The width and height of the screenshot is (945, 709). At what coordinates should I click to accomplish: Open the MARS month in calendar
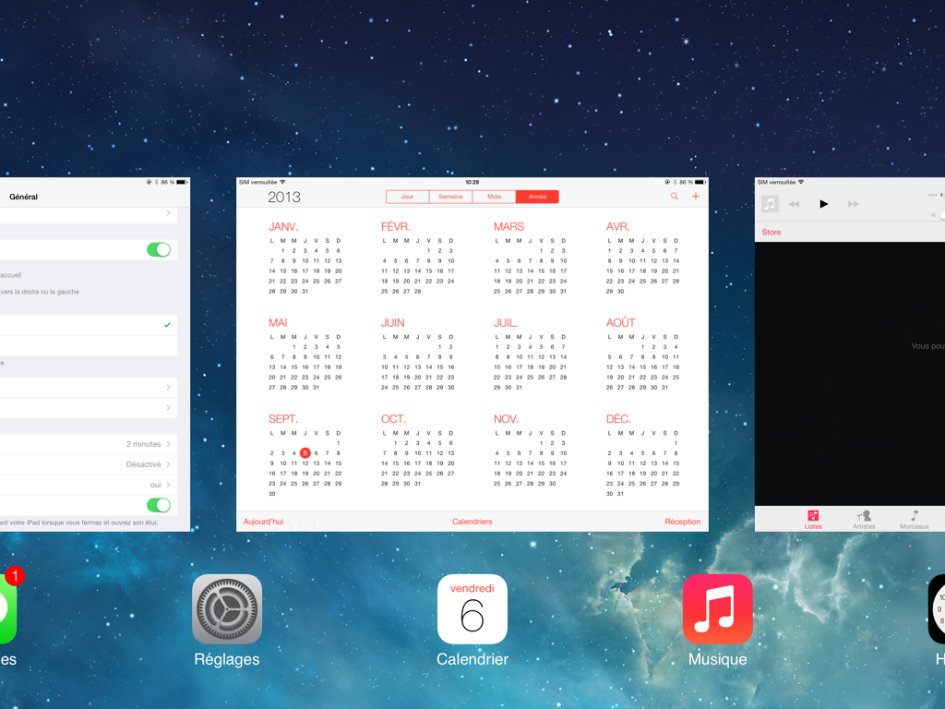coord(530,259)
